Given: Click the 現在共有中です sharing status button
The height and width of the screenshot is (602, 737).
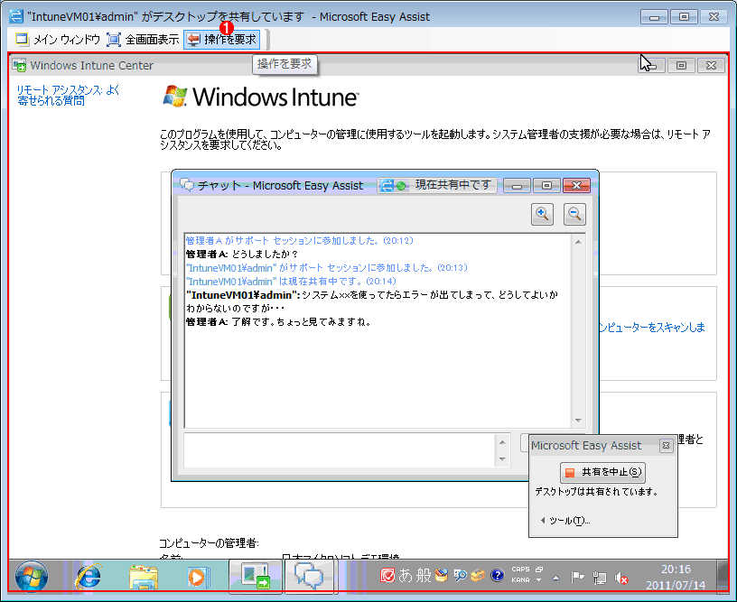Looking at the screenshot, I should pyautogui.click(x=436, y=185).
